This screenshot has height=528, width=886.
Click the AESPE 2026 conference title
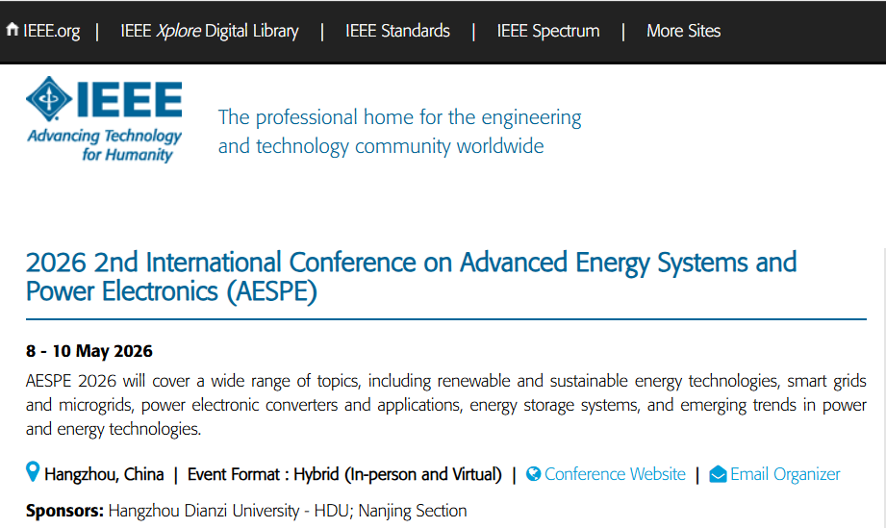[411, 276]
